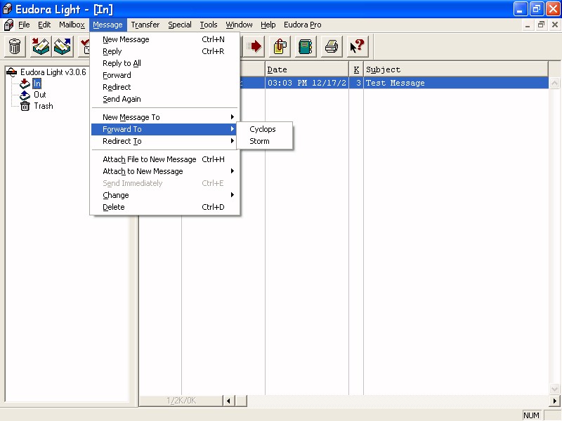Click the message list scroll down arrow

tap(554, 389)
